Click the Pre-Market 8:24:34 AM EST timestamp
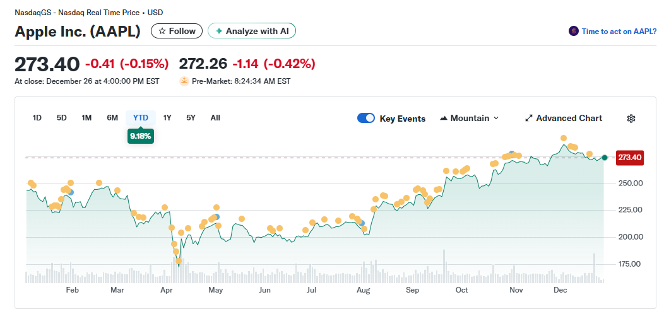 tap(241, 81)
